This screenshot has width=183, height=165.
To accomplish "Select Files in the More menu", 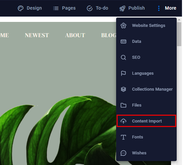I will [x=146, y=105].
